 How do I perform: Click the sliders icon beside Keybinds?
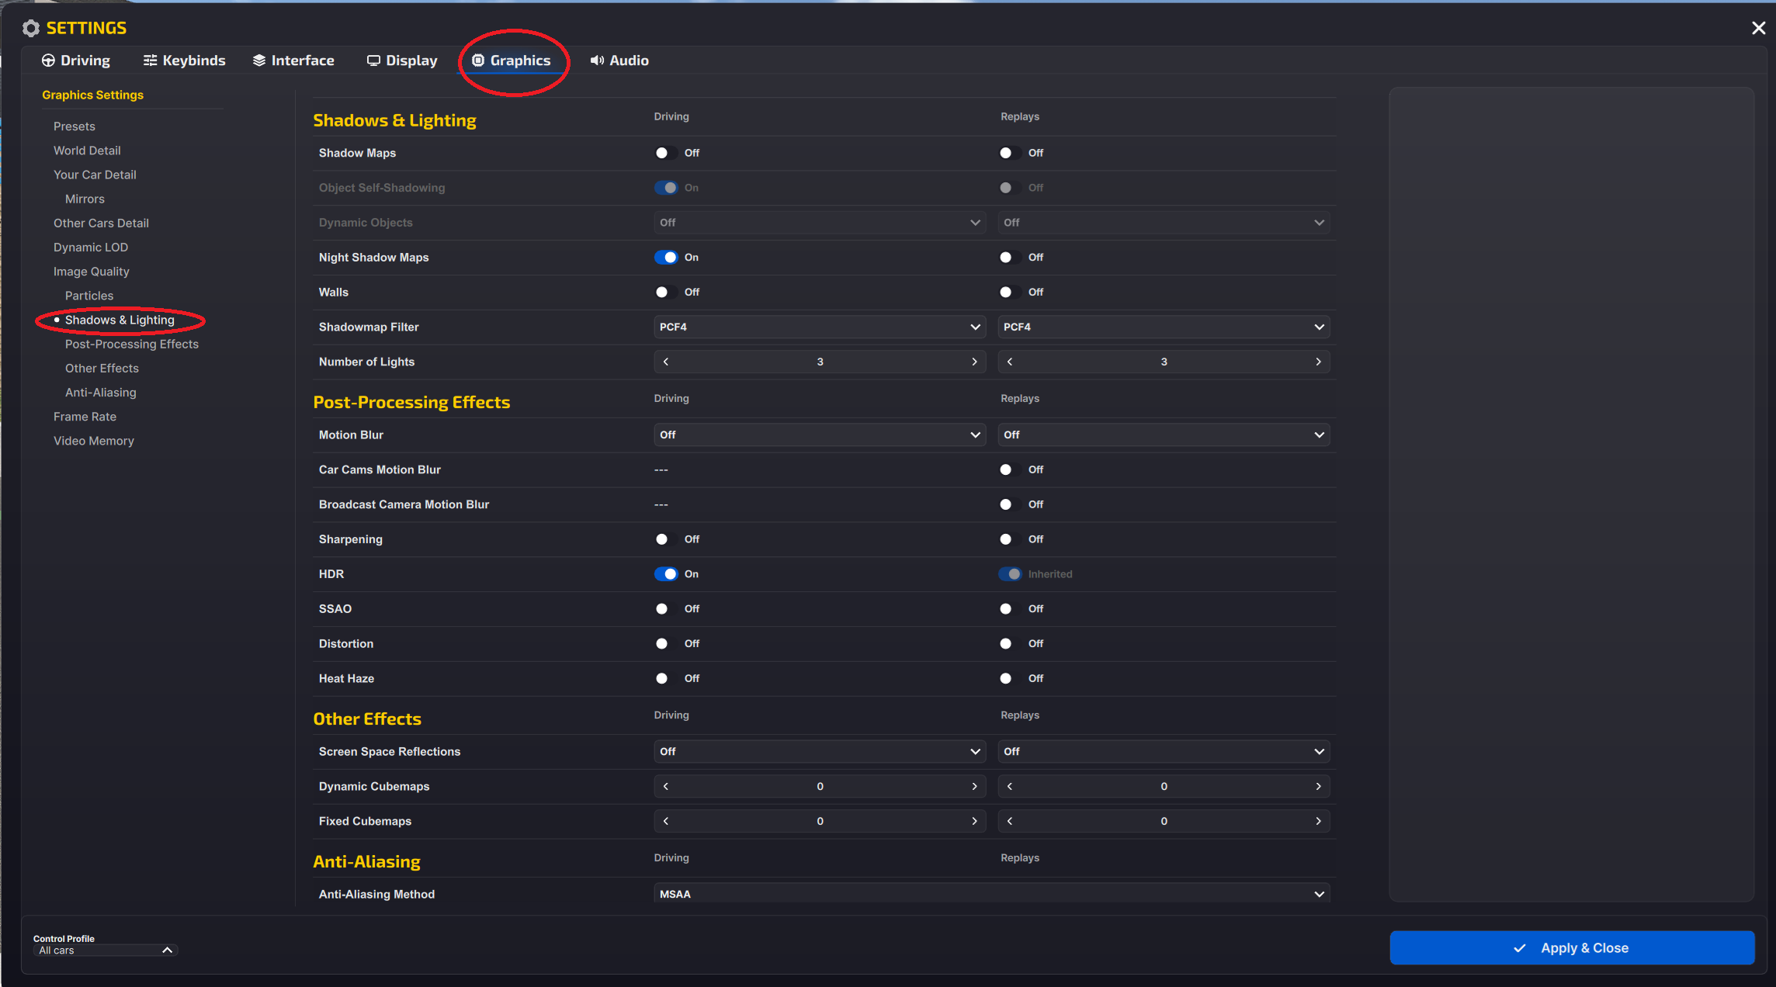tap(150, 61)
